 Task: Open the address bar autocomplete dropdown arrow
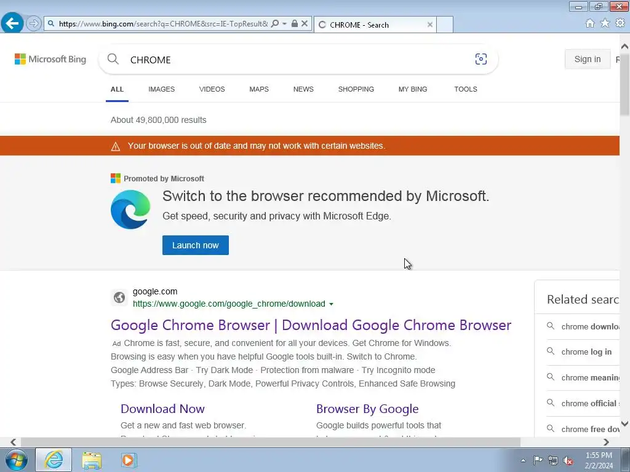[x=284, y=24]
